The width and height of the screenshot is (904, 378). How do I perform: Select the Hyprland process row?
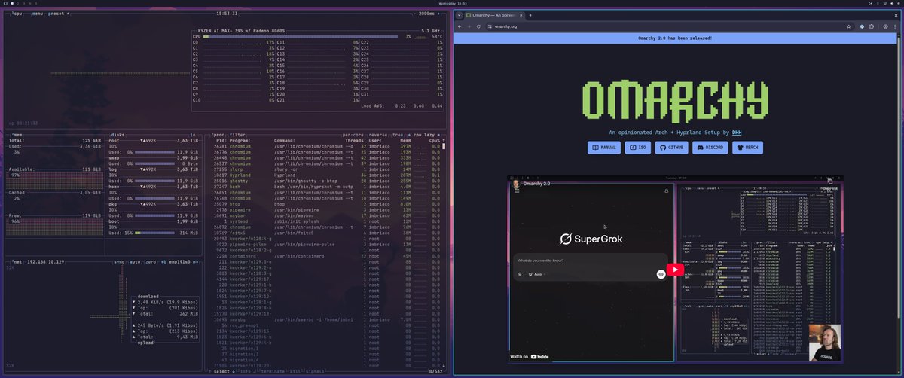[325, 175]
